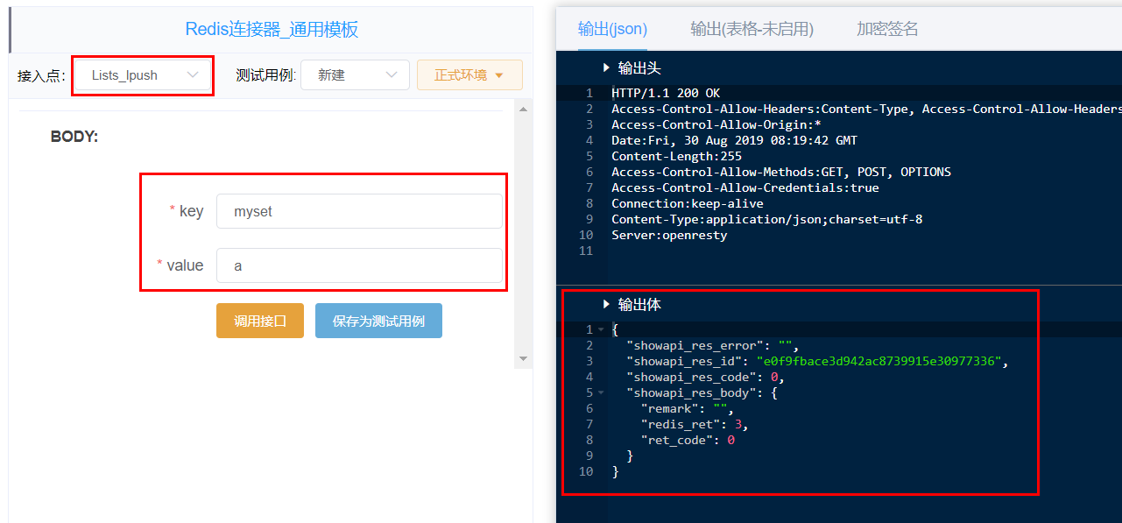Click the 测试用例 label
Screen dimensions: 1122x523
point(266,75)
